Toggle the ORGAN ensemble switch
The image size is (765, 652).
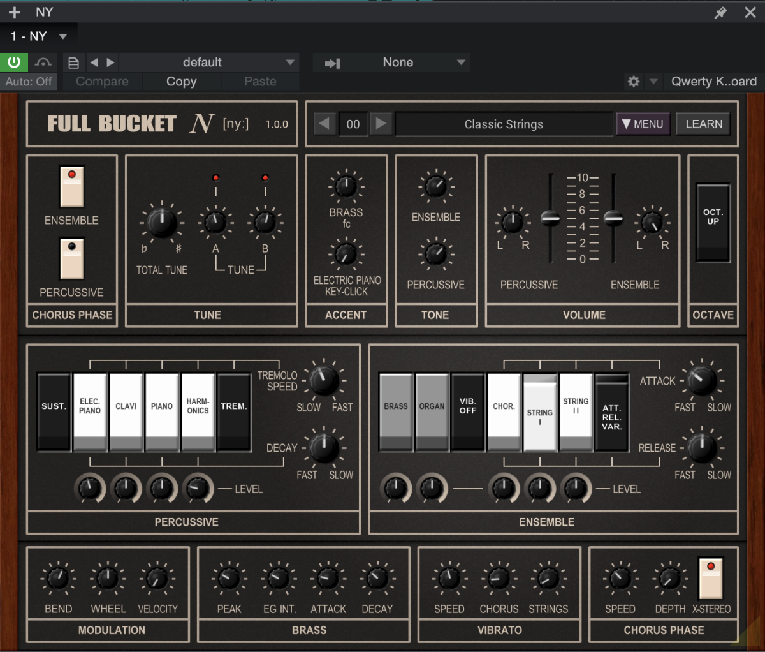(x=432, y=412)
